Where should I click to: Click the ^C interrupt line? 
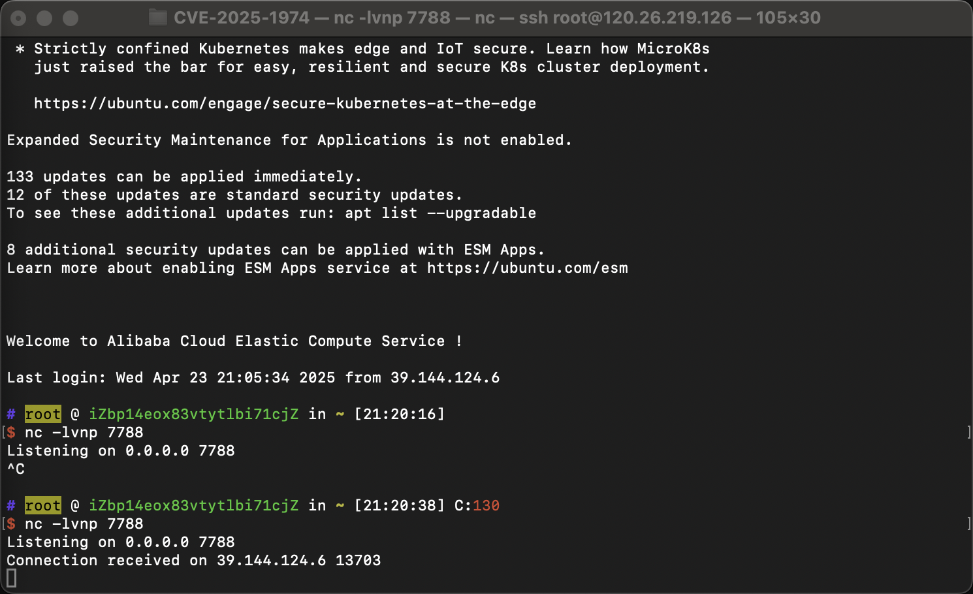point(16,469)
